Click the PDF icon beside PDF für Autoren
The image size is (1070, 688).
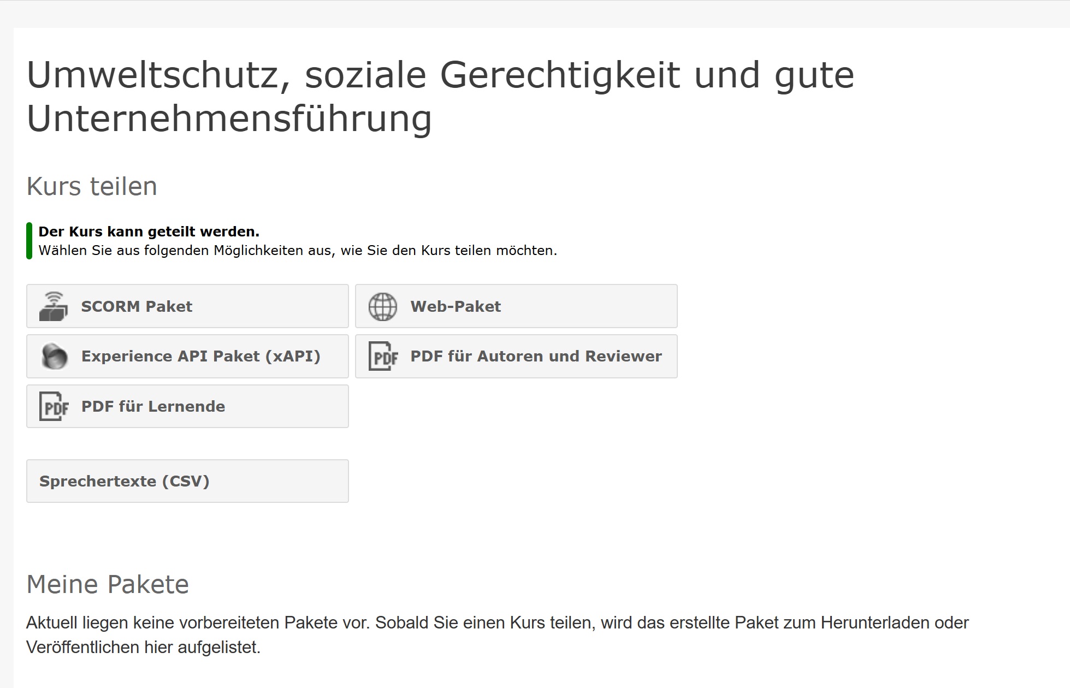click(385, 356)
